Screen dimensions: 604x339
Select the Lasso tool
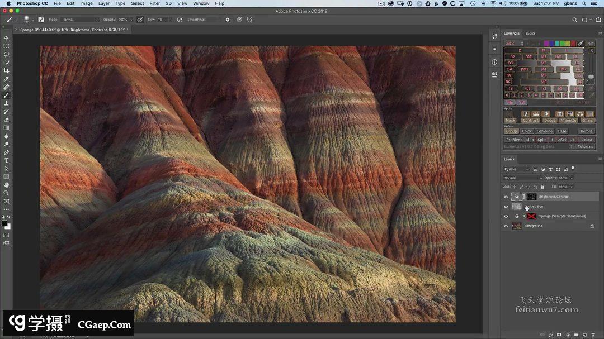click(x=7, y=54)
